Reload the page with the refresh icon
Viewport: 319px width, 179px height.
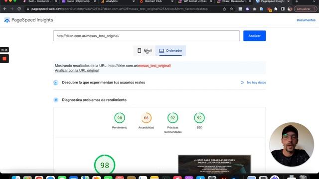click(19, 9)
